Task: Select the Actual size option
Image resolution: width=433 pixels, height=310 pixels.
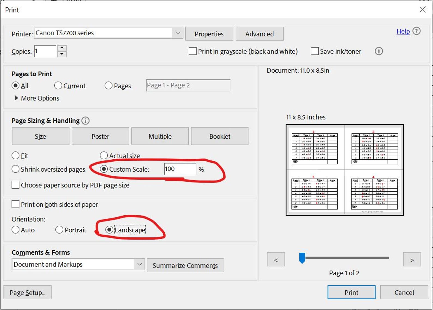Action: coord(104,156)
